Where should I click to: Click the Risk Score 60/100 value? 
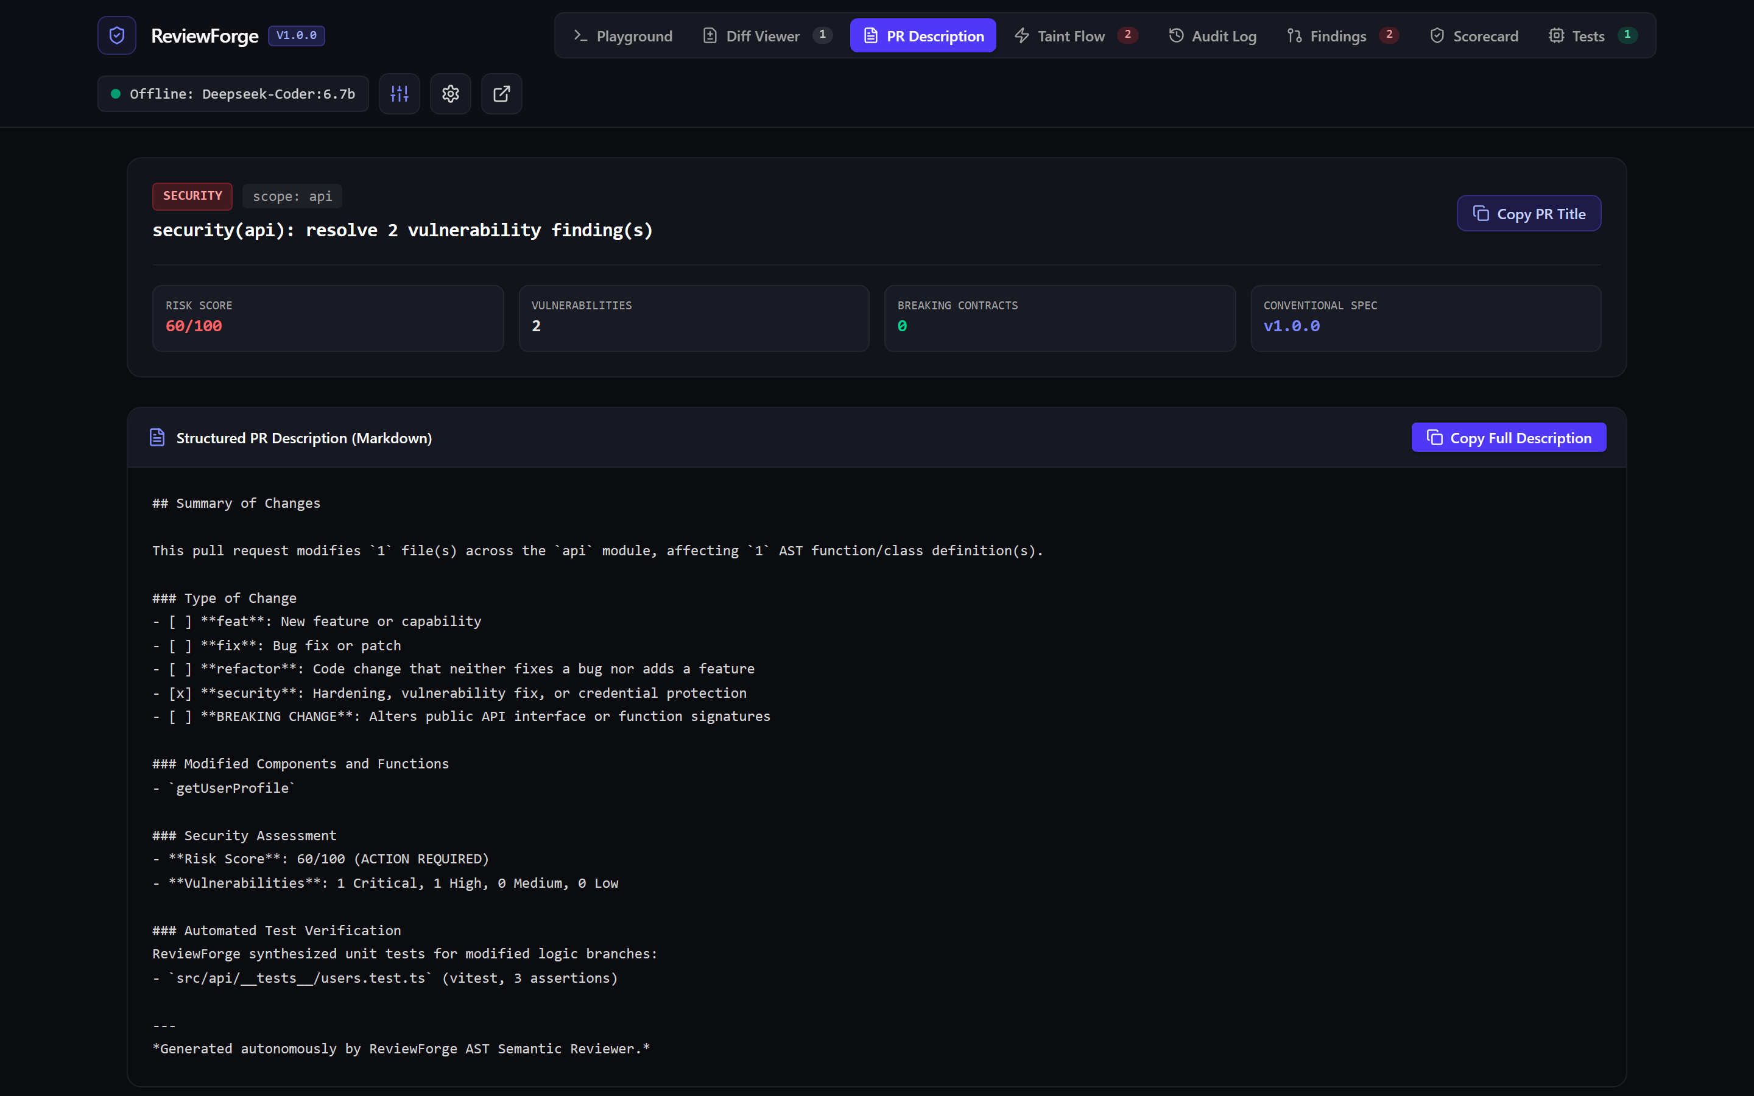194,326
